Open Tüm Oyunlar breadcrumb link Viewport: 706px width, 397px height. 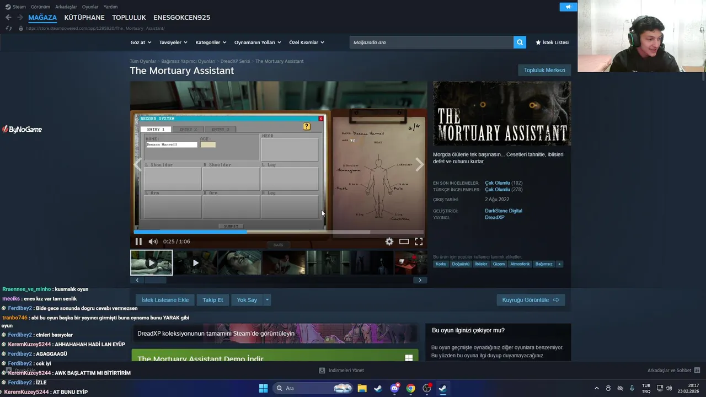143,61
